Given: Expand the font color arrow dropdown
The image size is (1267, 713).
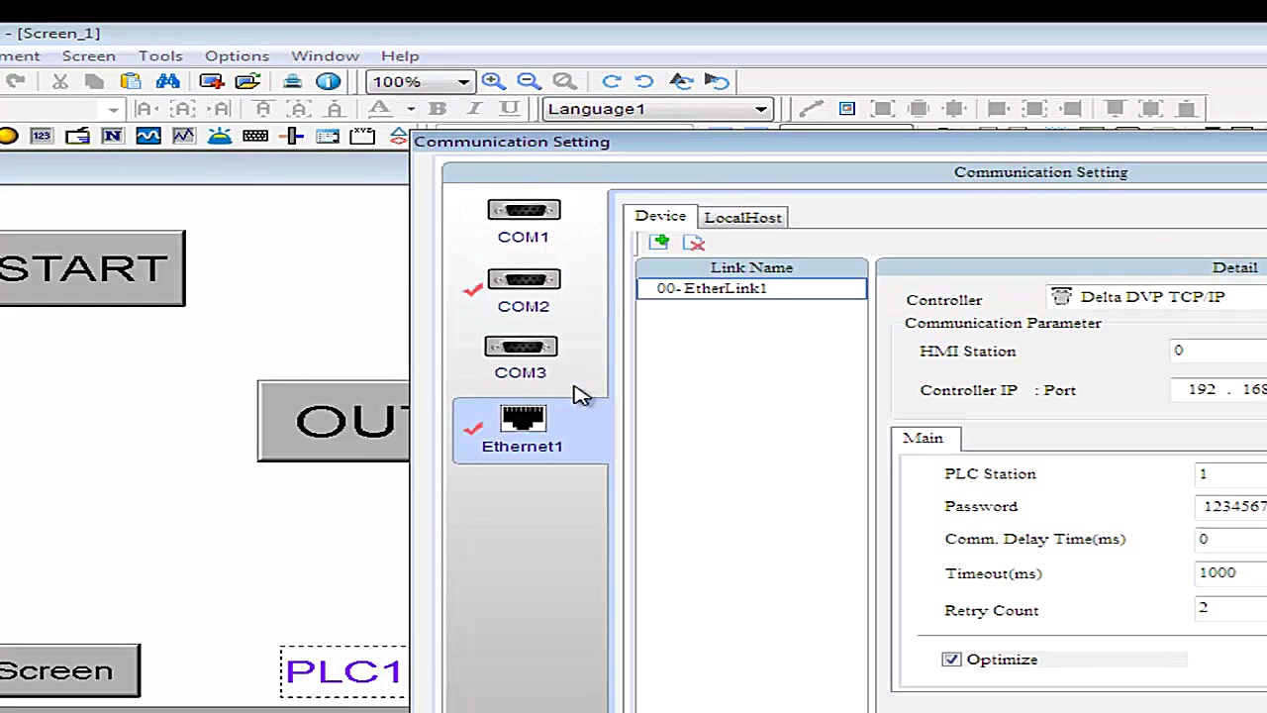Looking at the screenshot, I should [x=410, y=109].
